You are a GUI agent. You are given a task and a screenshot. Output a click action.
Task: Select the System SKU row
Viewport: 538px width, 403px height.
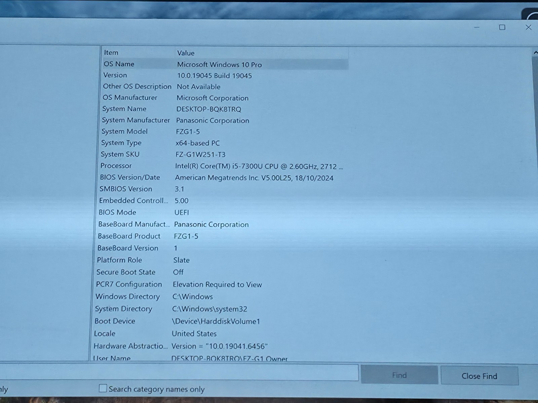pyautogui.click(x=224, y=154)
